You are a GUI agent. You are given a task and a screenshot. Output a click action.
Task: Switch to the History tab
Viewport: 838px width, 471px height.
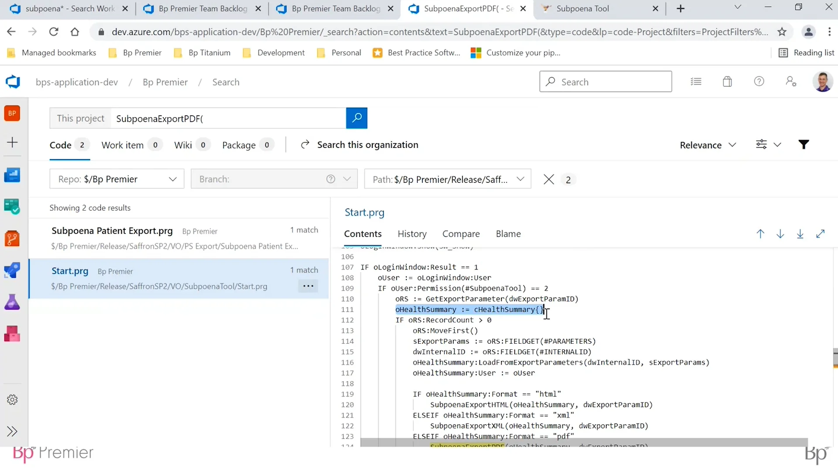pyautogui.click(x=412, y=234)
